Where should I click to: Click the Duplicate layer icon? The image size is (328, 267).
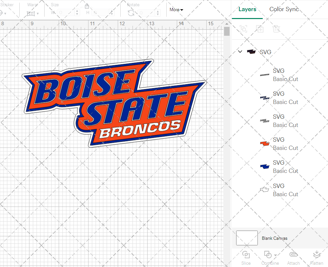[x=260, y=29]
